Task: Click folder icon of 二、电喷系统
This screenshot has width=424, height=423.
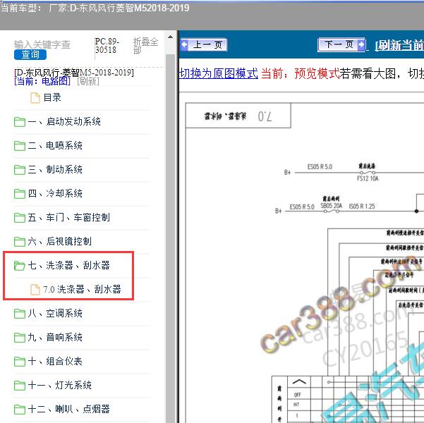Action: (x=20, y=146)
